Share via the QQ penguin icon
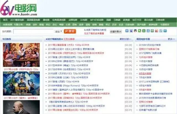Screen dimensions: 177x114 [x=135, y=31]
